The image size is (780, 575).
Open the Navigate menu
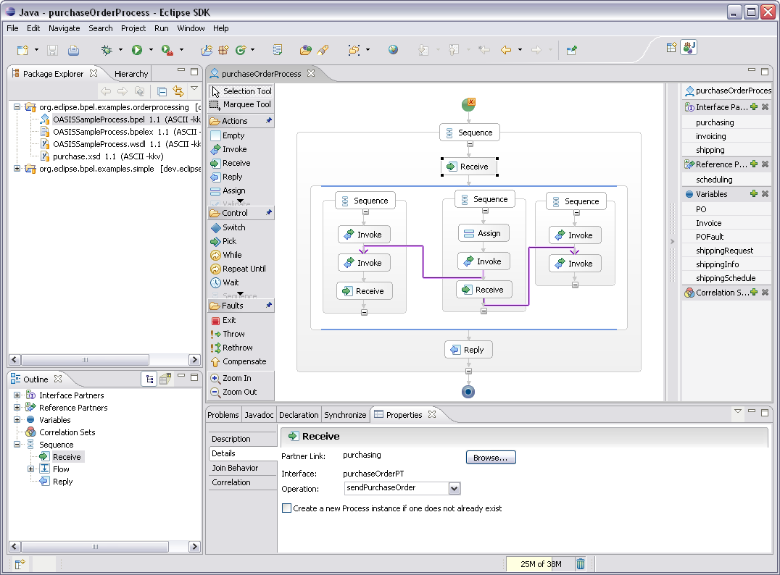pyautogui.click(x=65, y=28)
